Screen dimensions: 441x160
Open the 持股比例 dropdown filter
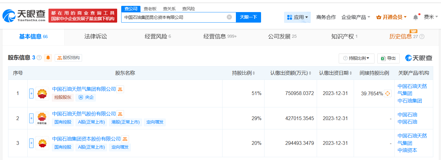click(356, 58)
